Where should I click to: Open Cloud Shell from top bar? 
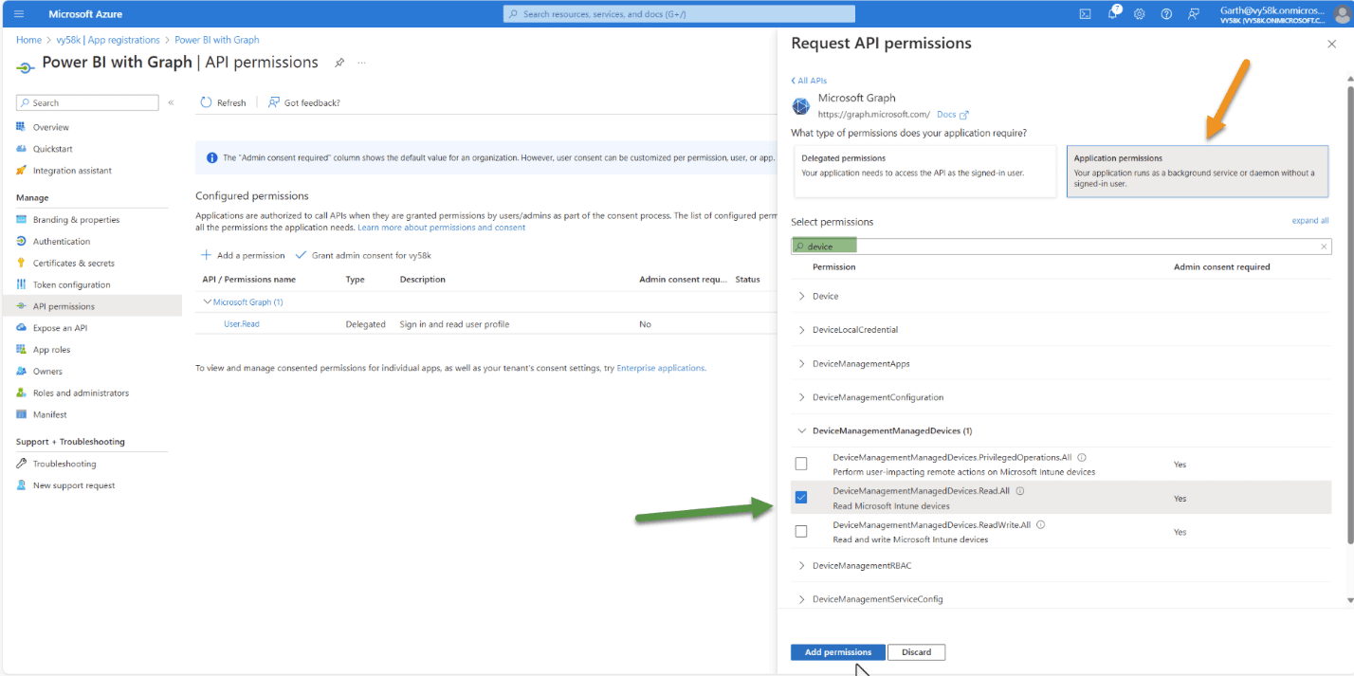(x=1085, y=14)
